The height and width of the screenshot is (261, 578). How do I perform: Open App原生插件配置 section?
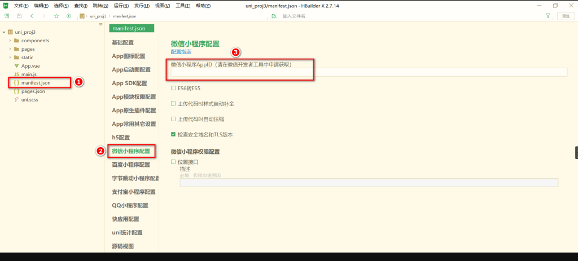click(134, 110)
